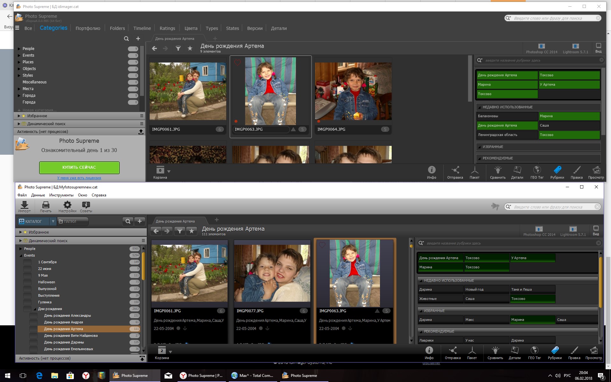Screen dimensions: 611x382
Task: Collapse НЕДАВНО ИСПОЛЬЗОВАННЫЕ section in idimager.cat window
Action: (x=479, y=107)
